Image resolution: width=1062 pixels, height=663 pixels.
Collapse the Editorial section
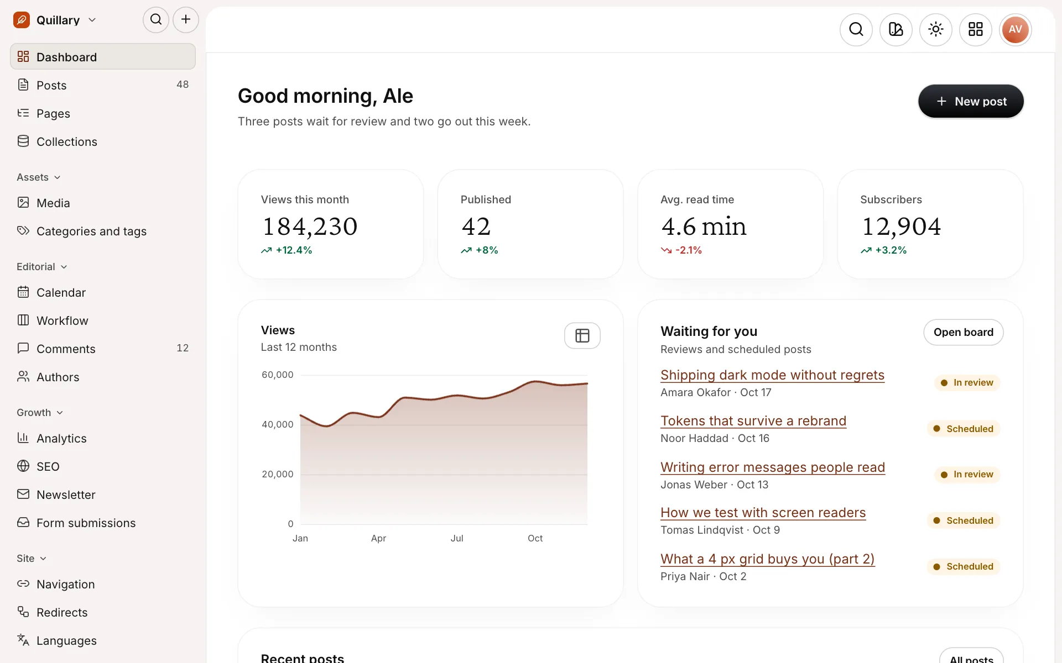pos(42,267)
